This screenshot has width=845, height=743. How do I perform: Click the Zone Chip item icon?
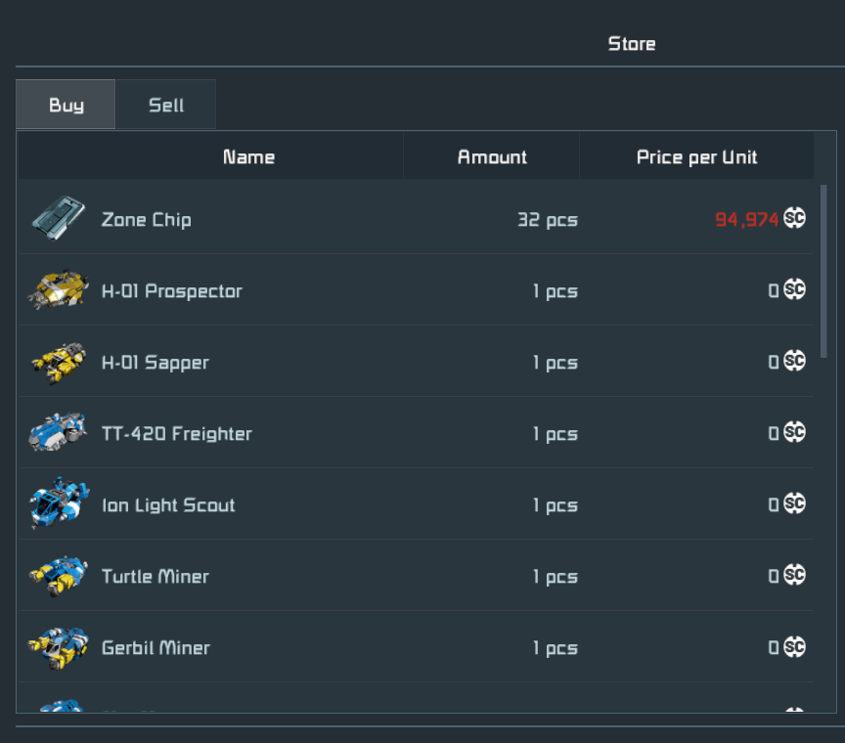(x=58, y=217)
